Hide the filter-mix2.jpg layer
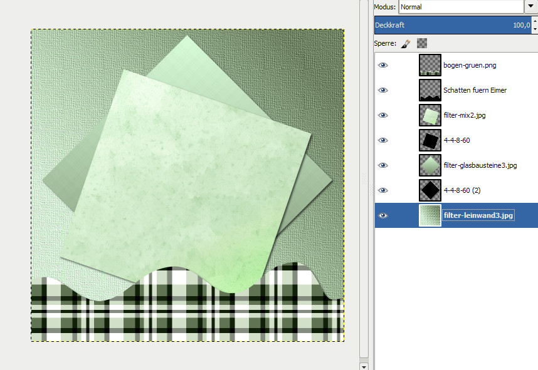 383,115
